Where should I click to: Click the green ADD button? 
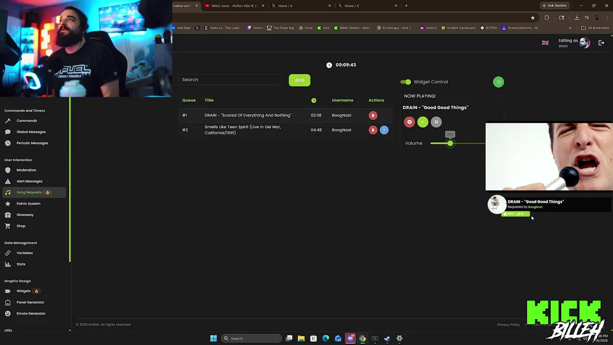click(x=299, y=80)
